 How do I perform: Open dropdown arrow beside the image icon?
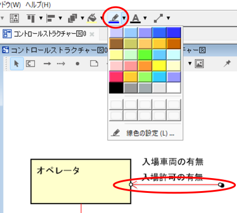(190, 63)
